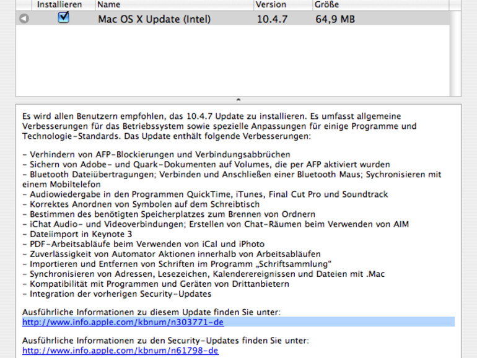This screenshot has width=477, height=358.
Task: Click the 64,9 MB size cell
Action: 335,19
